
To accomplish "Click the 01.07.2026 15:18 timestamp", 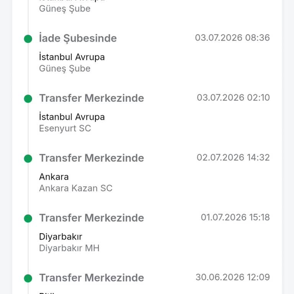I will pyautogui.click(x=235, y=217).
